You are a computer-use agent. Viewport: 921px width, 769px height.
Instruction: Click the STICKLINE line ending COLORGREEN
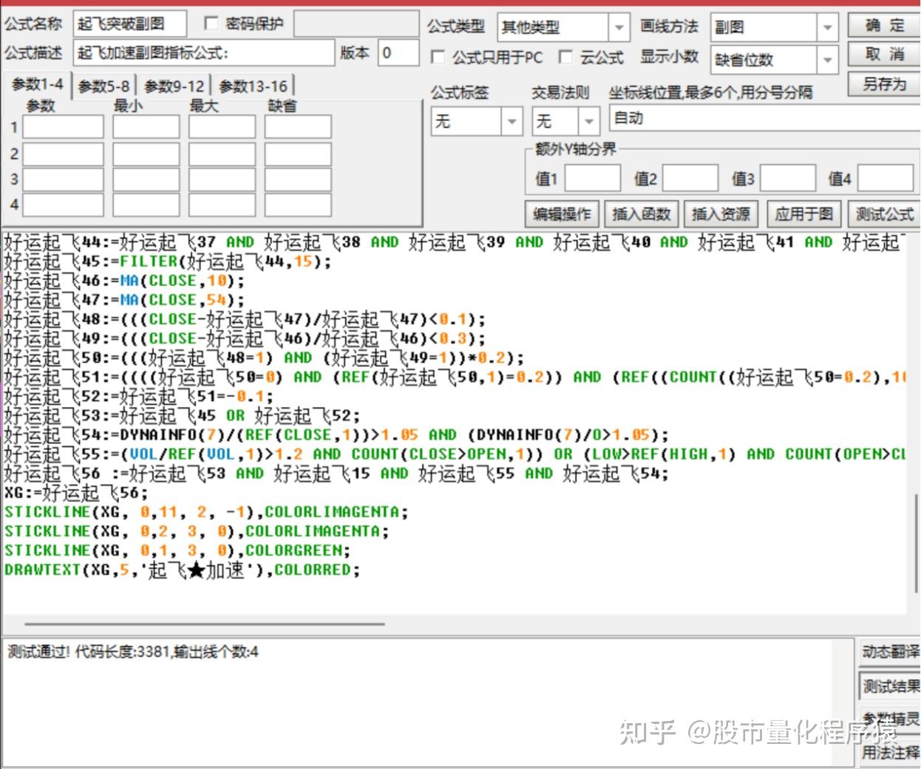point(177,550)
